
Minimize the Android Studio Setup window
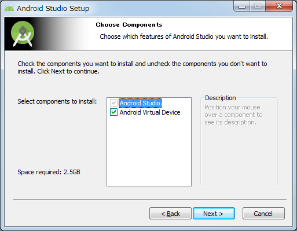(x=242, y=6)
